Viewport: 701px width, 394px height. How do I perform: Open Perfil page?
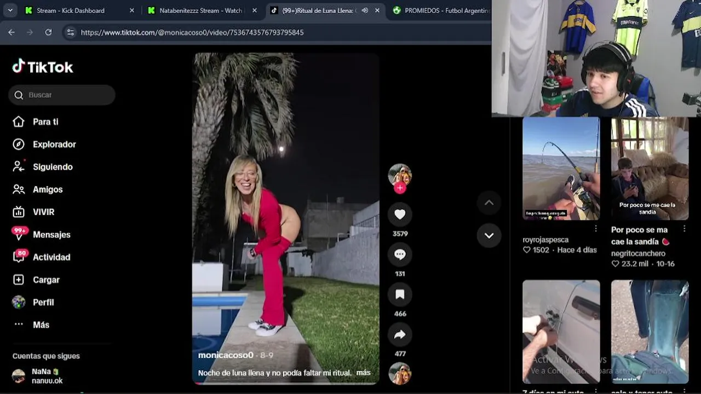pos(43,302)
